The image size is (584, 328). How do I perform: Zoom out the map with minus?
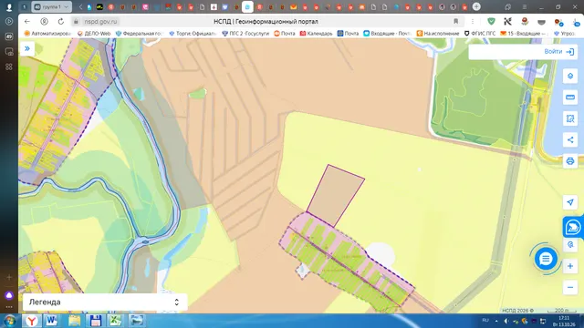(x=569, y=288)
